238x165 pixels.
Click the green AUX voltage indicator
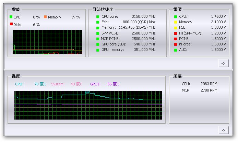(176, 50)
